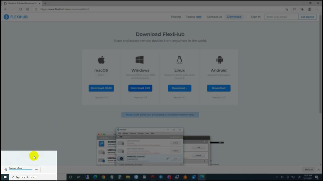
Task: Select the FlexiHub Software Download tab
Action: coord(22,3)
